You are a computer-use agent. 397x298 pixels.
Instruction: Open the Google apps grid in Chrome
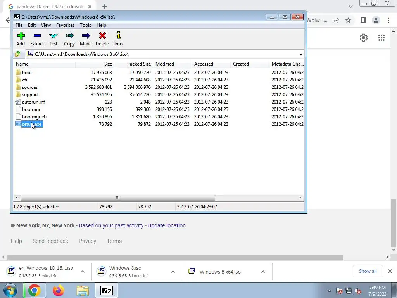(381, 38)
